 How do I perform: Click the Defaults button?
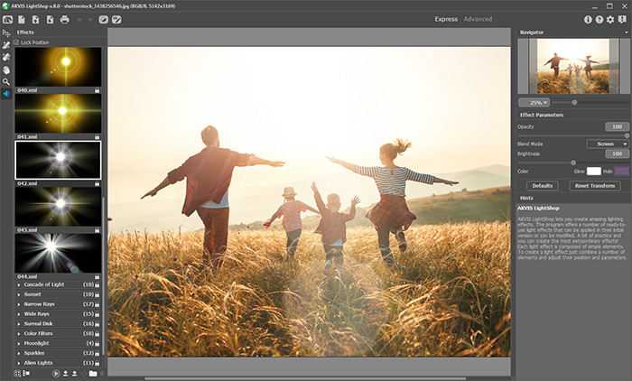tap(543, 185)
